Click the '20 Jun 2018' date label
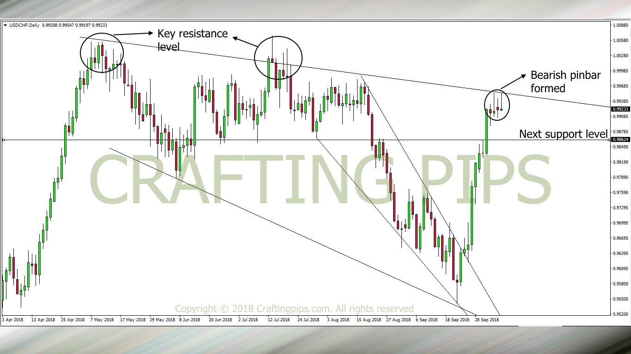Image resolution: width=631 pixels, height=354 pixels. pos(221,319)
